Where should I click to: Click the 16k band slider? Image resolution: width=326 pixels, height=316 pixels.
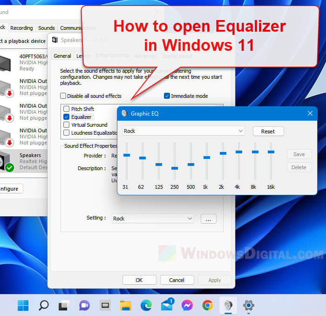click(x=271, y=152)
